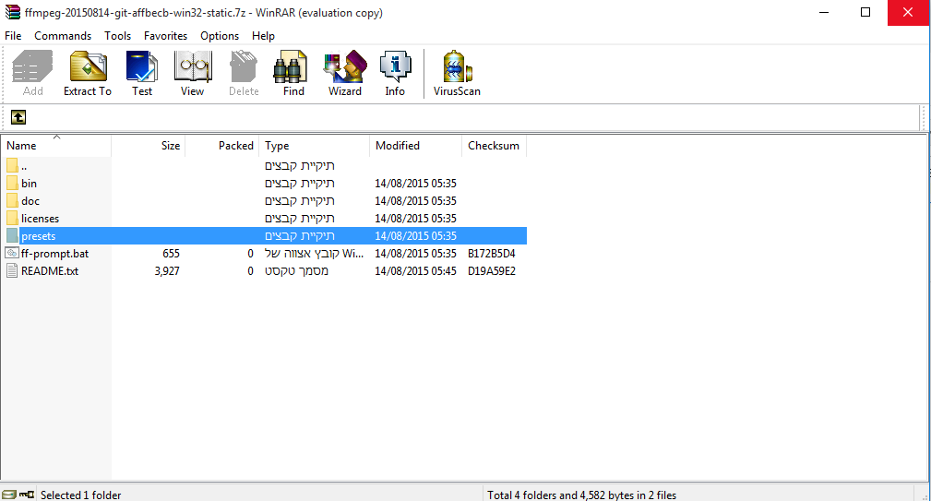Open the Tools menu
931x501 pixels.
[117, 36]
